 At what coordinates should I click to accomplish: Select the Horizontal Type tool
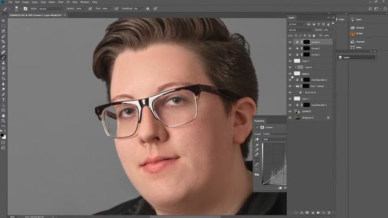click(3, 99)
